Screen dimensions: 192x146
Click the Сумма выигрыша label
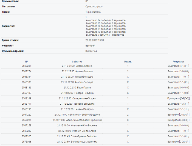coord(13,51)
